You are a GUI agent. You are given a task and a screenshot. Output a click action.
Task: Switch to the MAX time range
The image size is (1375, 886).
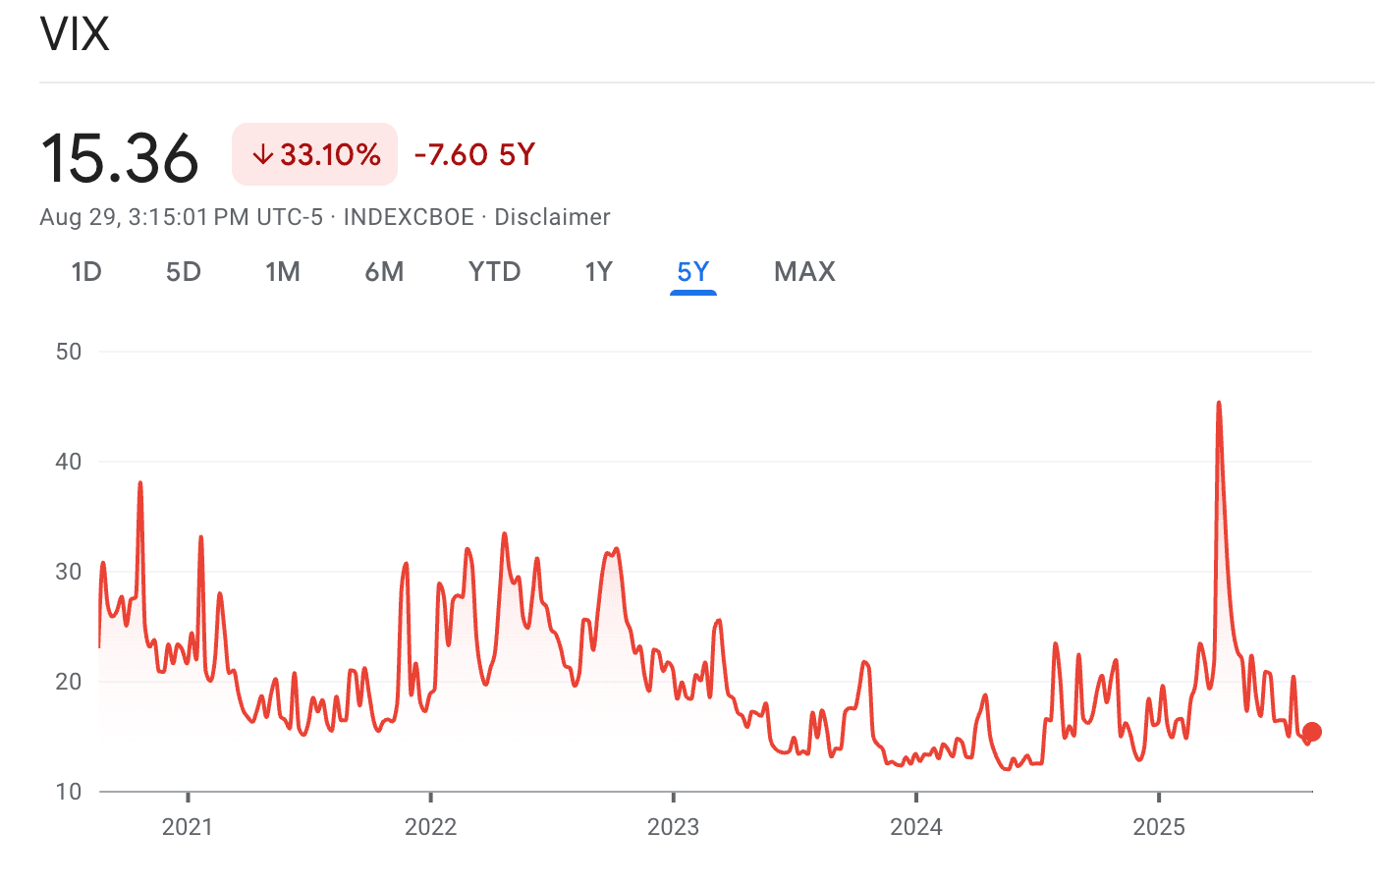pyautogui.click(x=804, y=272)
